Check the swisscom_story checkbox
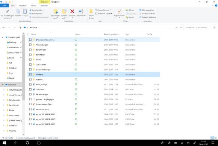Viewport: 218px width, 146px height. [x=30, y=109]
